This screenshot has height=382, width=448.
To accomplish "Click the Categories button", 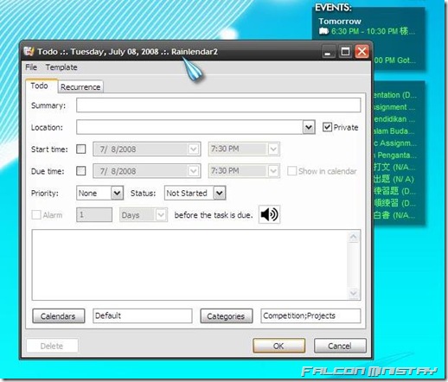I will (227, 316).
